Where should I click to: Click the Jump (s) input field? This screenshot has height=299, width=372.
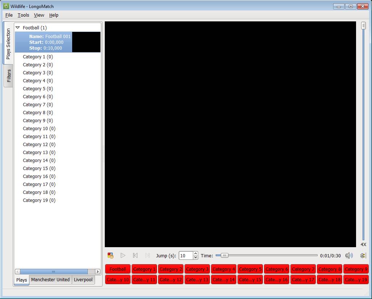point(186,256)
